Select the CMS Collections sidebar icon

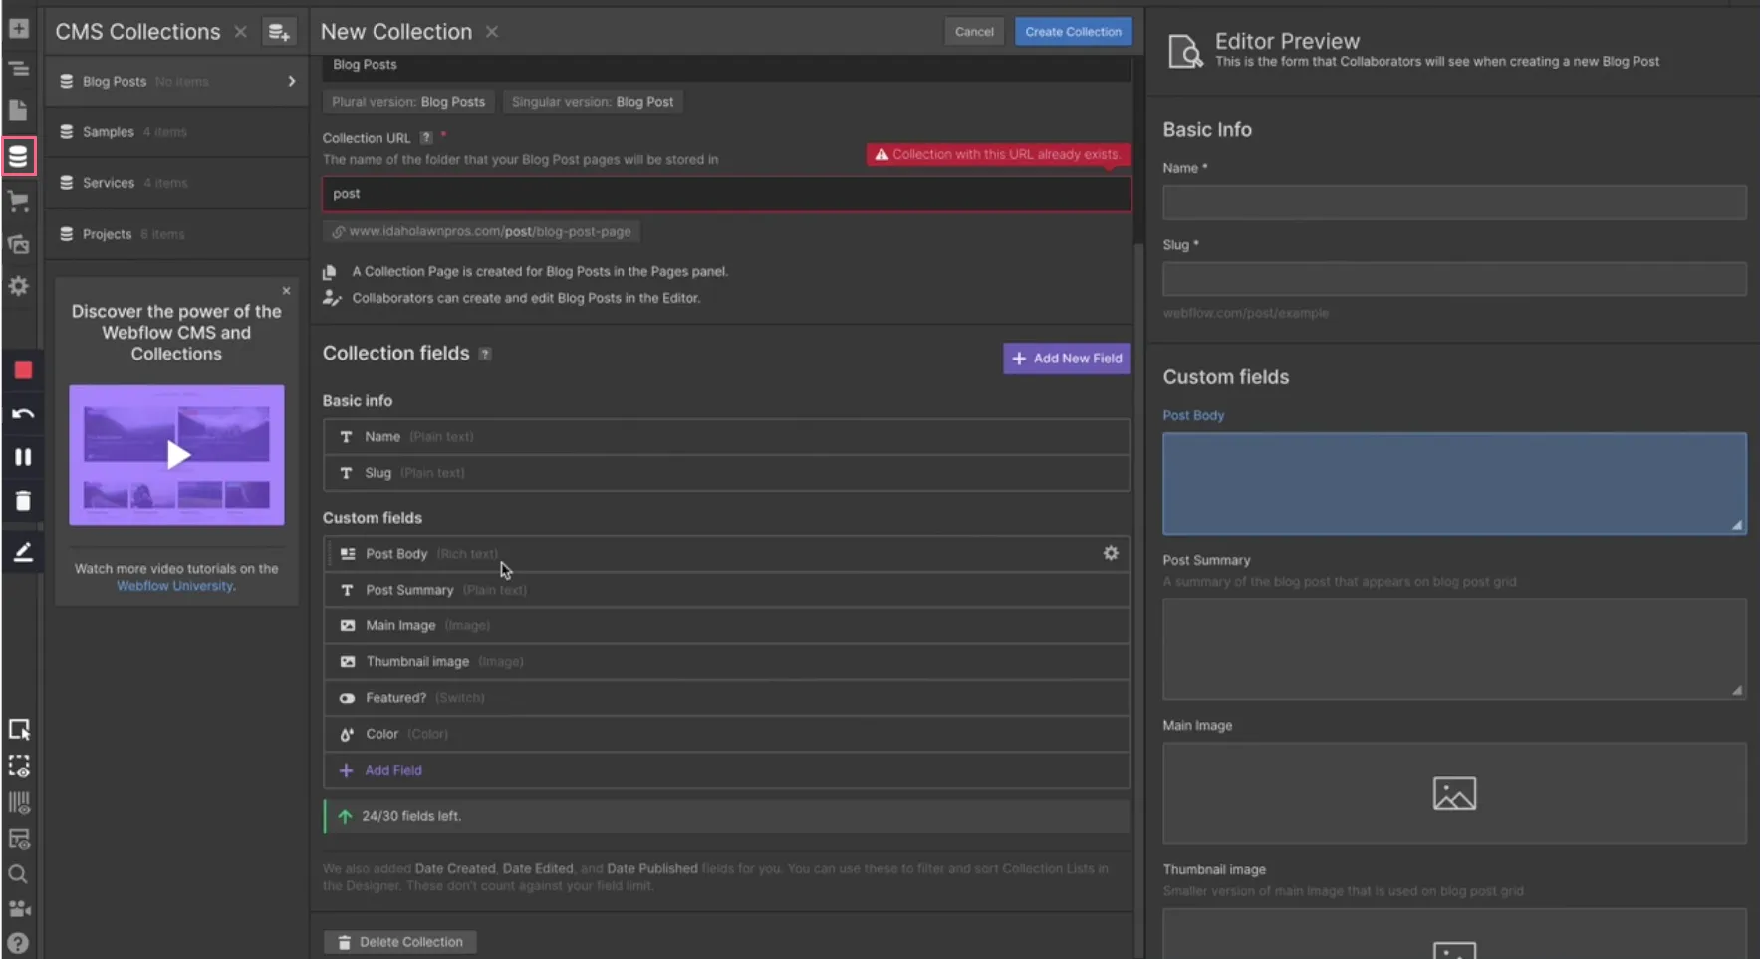pos(18,156)
